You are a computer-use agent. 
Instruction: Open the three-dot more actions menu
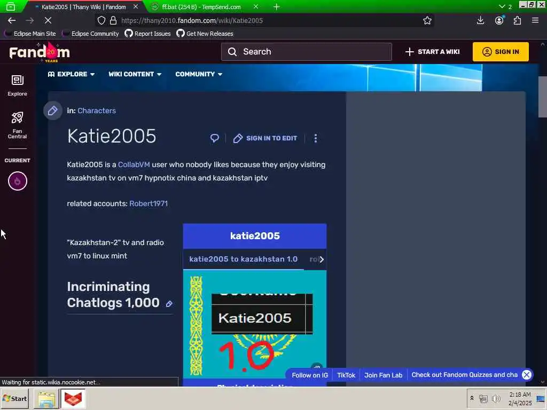(x=315, y=138)
